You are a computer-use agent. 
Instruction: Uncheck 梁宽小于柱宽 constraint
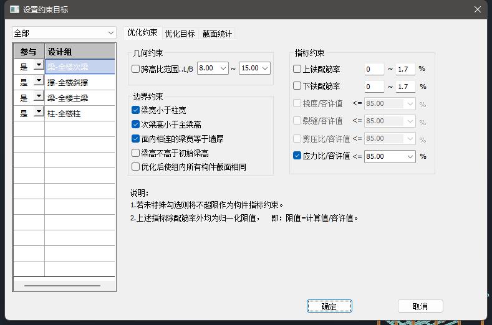pos(135,110)
